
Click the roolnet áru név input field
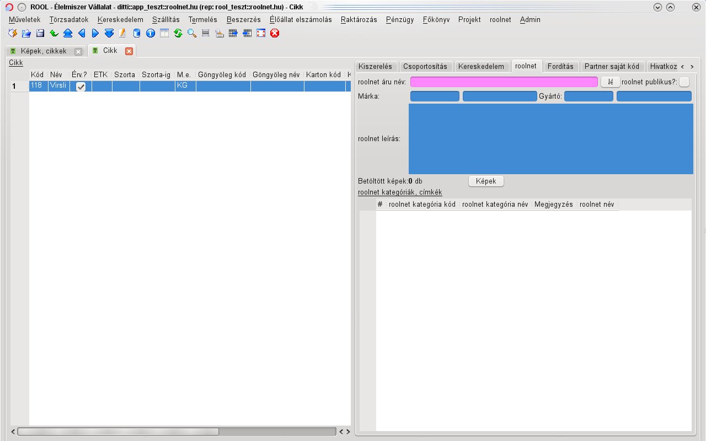click(x=504, y=82)
